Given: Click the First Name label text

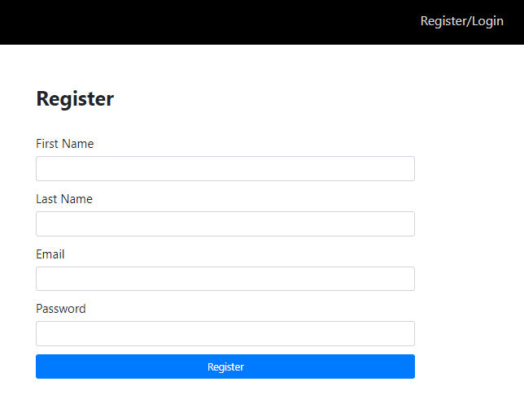Looking at the screenshot, I should pyautogui.click(x=65, y=144).
